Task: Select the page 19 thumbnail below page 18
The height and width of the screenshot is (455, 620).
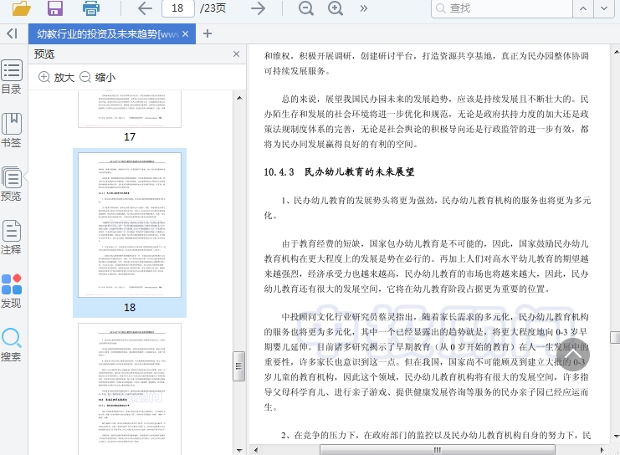Action: 130,389
